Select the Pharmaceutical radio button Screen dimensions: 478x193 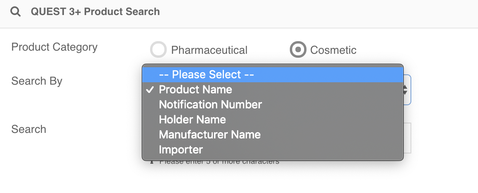coord(158,50)
